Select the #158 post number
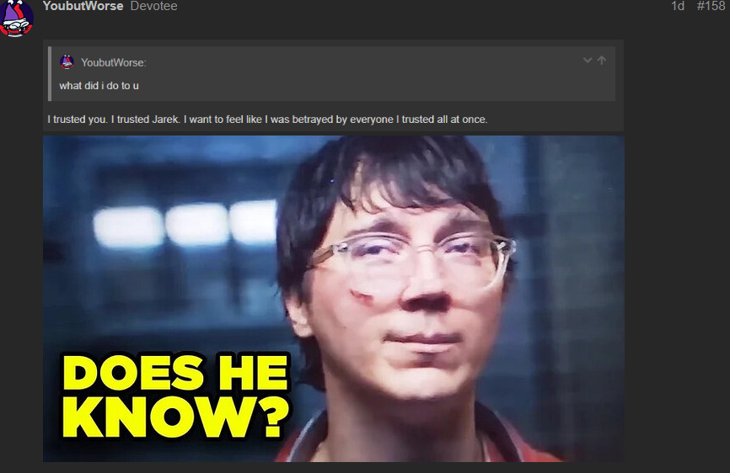This screenshot has height=473, width=730. (x=711, y=6)
